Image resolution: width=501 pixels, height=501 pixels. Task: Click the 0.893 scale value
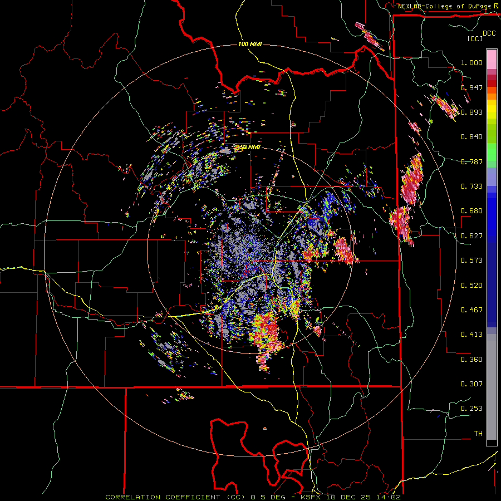[471, 112]
